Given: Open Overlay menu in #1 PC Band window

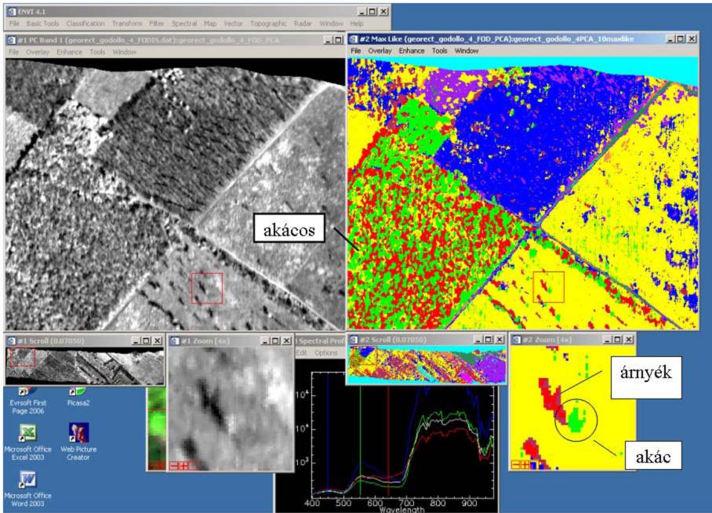Looking at the screenshot, I should click(38, 53).
